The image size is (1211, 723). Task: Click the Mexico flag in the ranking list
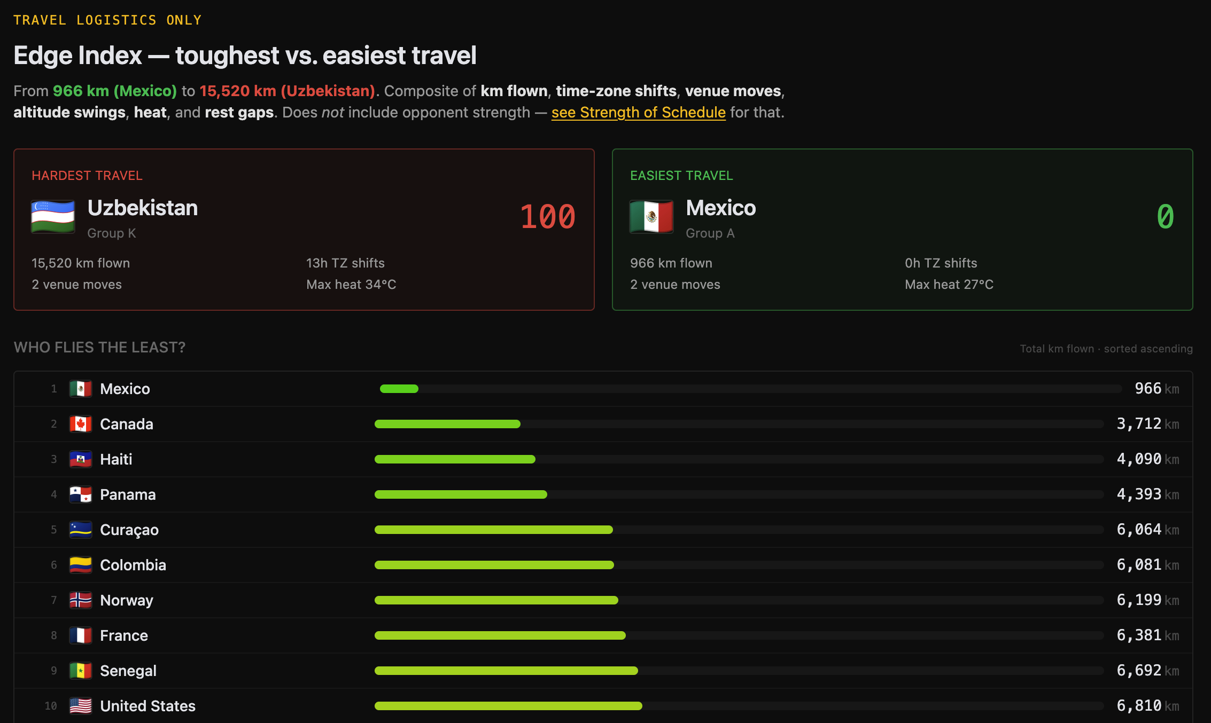tap(81, 389)
